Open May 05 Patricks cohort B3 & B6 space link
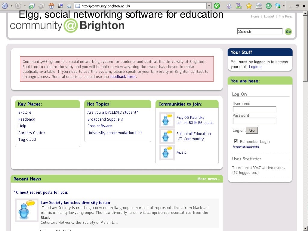308x231 pixels. tap(195, 120)
